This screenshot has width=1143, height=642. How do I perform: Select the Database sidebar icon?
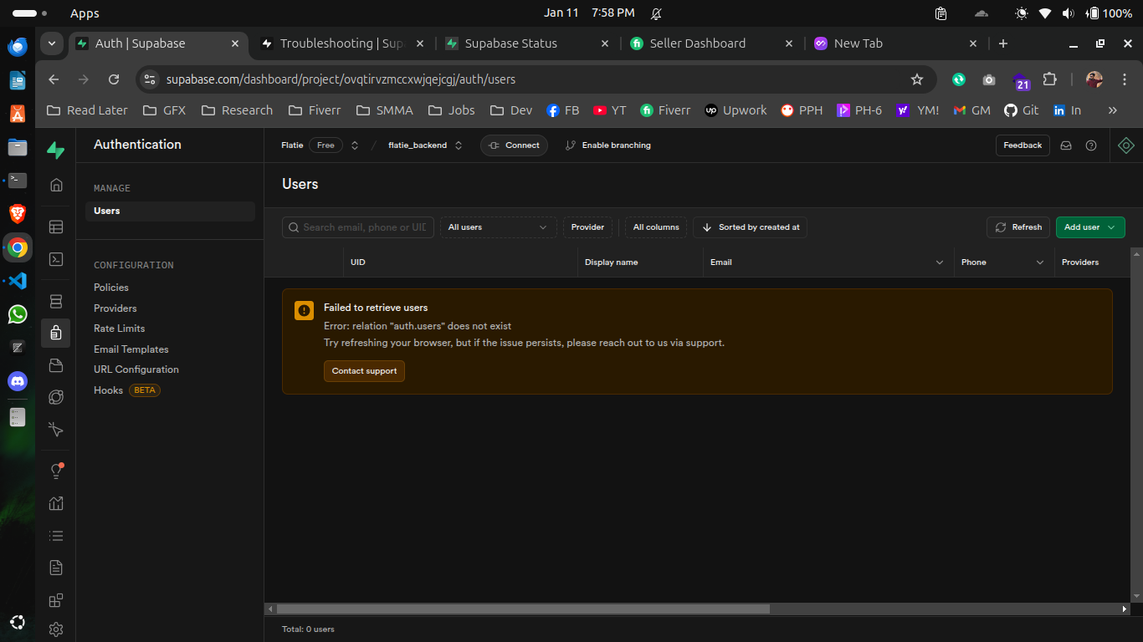[55, 300]
